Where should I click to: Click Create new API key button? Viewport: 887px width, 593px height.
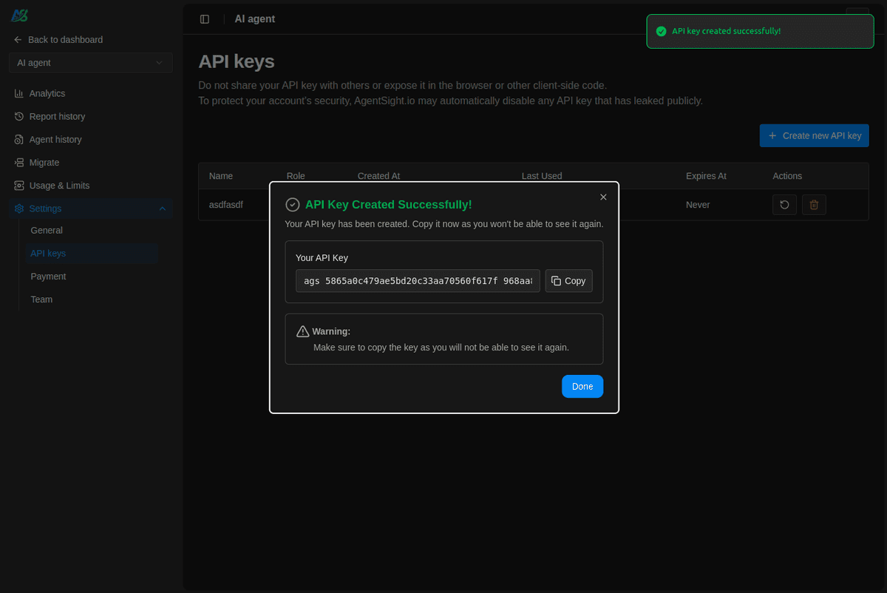click(x=814, y=135)
